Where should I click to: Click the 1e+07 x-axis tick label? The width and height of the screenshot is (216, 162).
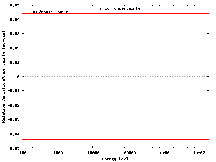point(199,153)
